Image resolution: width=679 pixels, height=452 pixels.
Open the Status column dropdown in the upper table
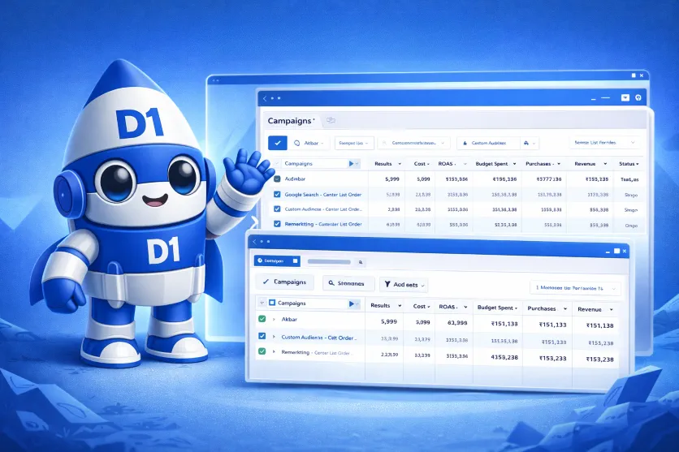(638, 164)
